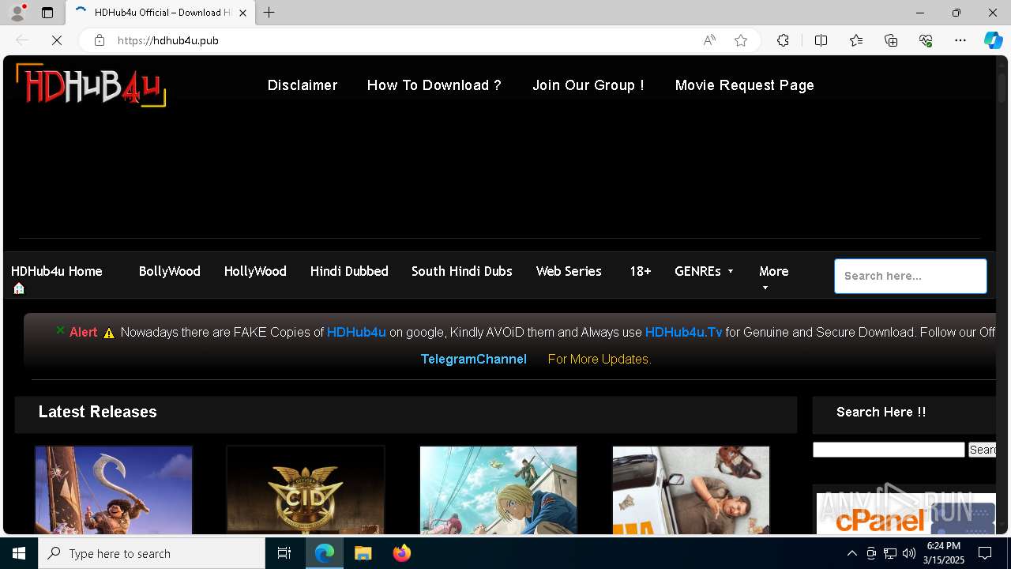View site information lock icon
This screenshot has height=569, width=1011.
100,40
